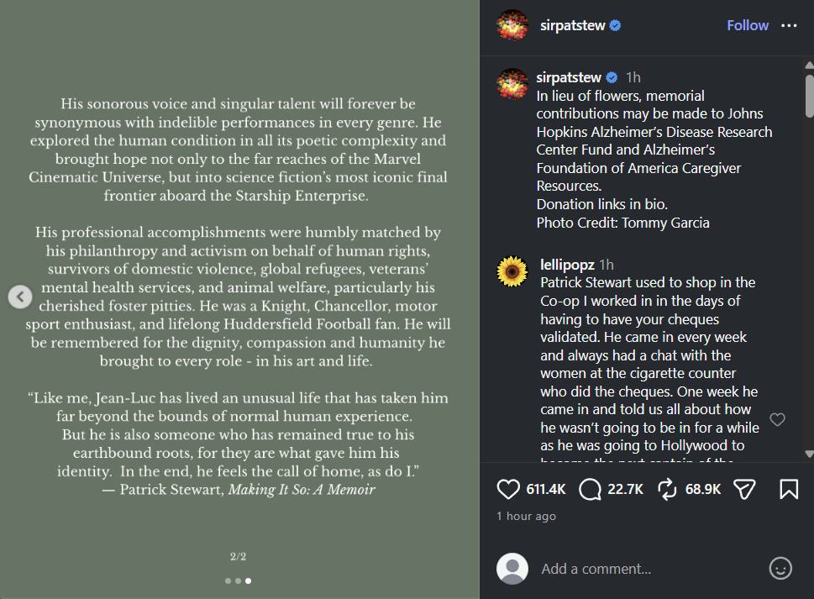This screenshot has height=599, width=814.
Task: Like the post with the heart icon
Action: [x=507, y=489]
